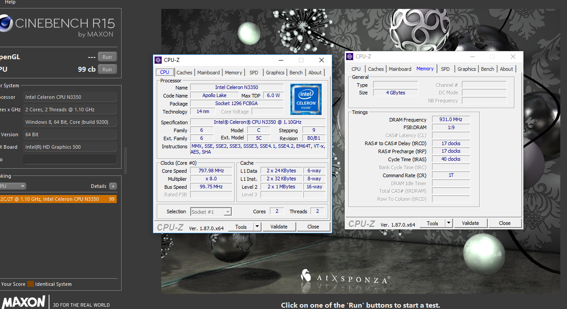Open Memory tab in left CPU-Z window

point(233,73)
